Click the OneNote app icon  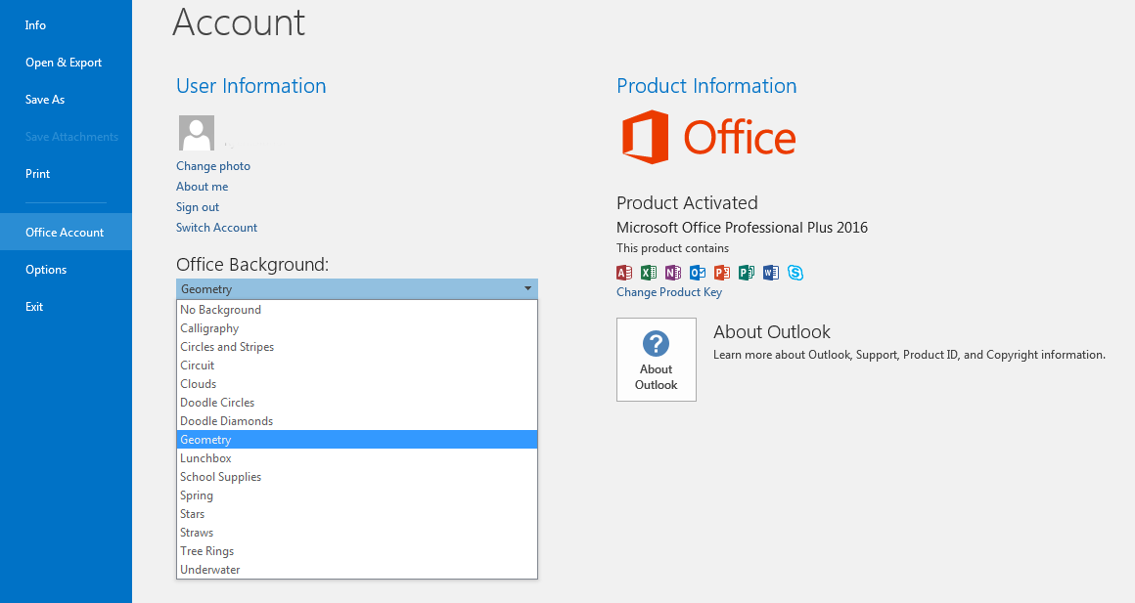(673, 273)
